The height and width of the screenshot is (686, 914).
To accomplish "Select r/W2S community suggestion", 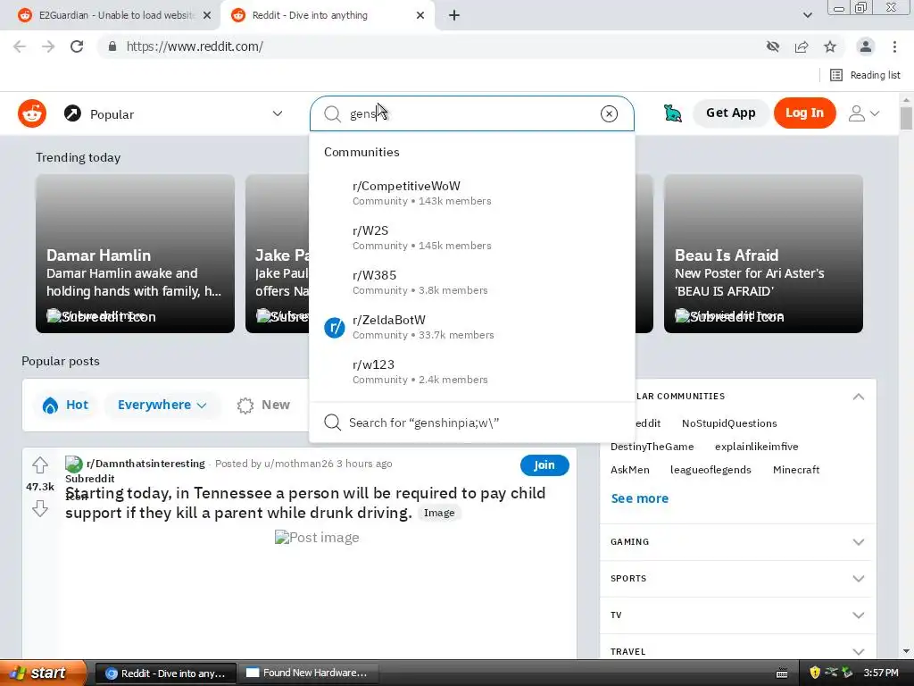I will coord(471,238).
